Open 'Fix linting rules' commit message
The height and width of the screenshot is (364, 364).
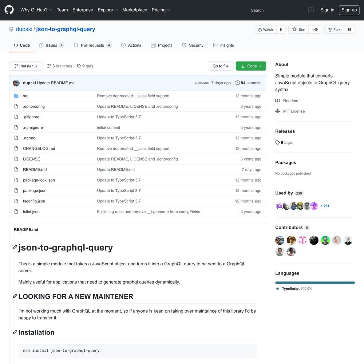(149, 211)
